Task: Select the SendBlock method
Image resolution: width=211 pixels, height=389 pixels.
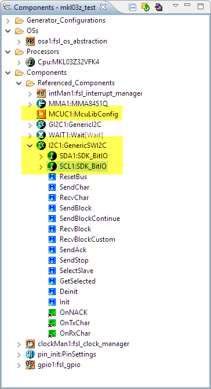Action: coord(75,208)
